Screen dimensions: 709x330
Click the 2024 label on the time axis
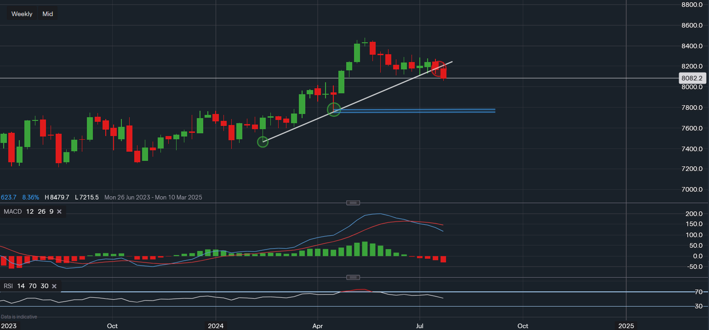[x=216, y=326]
